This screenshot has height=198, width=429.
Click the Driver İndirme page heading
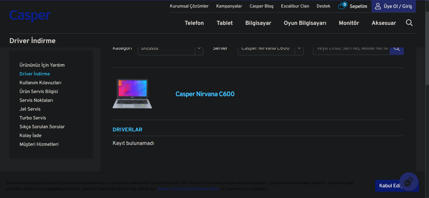pyautogui.click(x=32, y=41)
